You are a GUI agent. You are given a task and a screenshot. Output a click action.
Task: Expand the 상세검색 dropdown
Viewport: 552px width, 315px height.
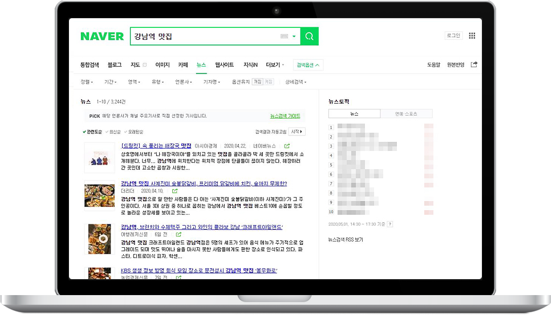[296, 82]
